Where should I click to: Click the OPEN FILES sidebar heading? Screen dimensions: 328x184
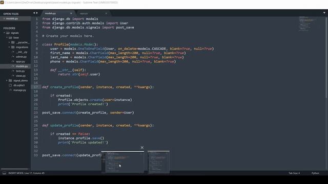pos(11,14)
